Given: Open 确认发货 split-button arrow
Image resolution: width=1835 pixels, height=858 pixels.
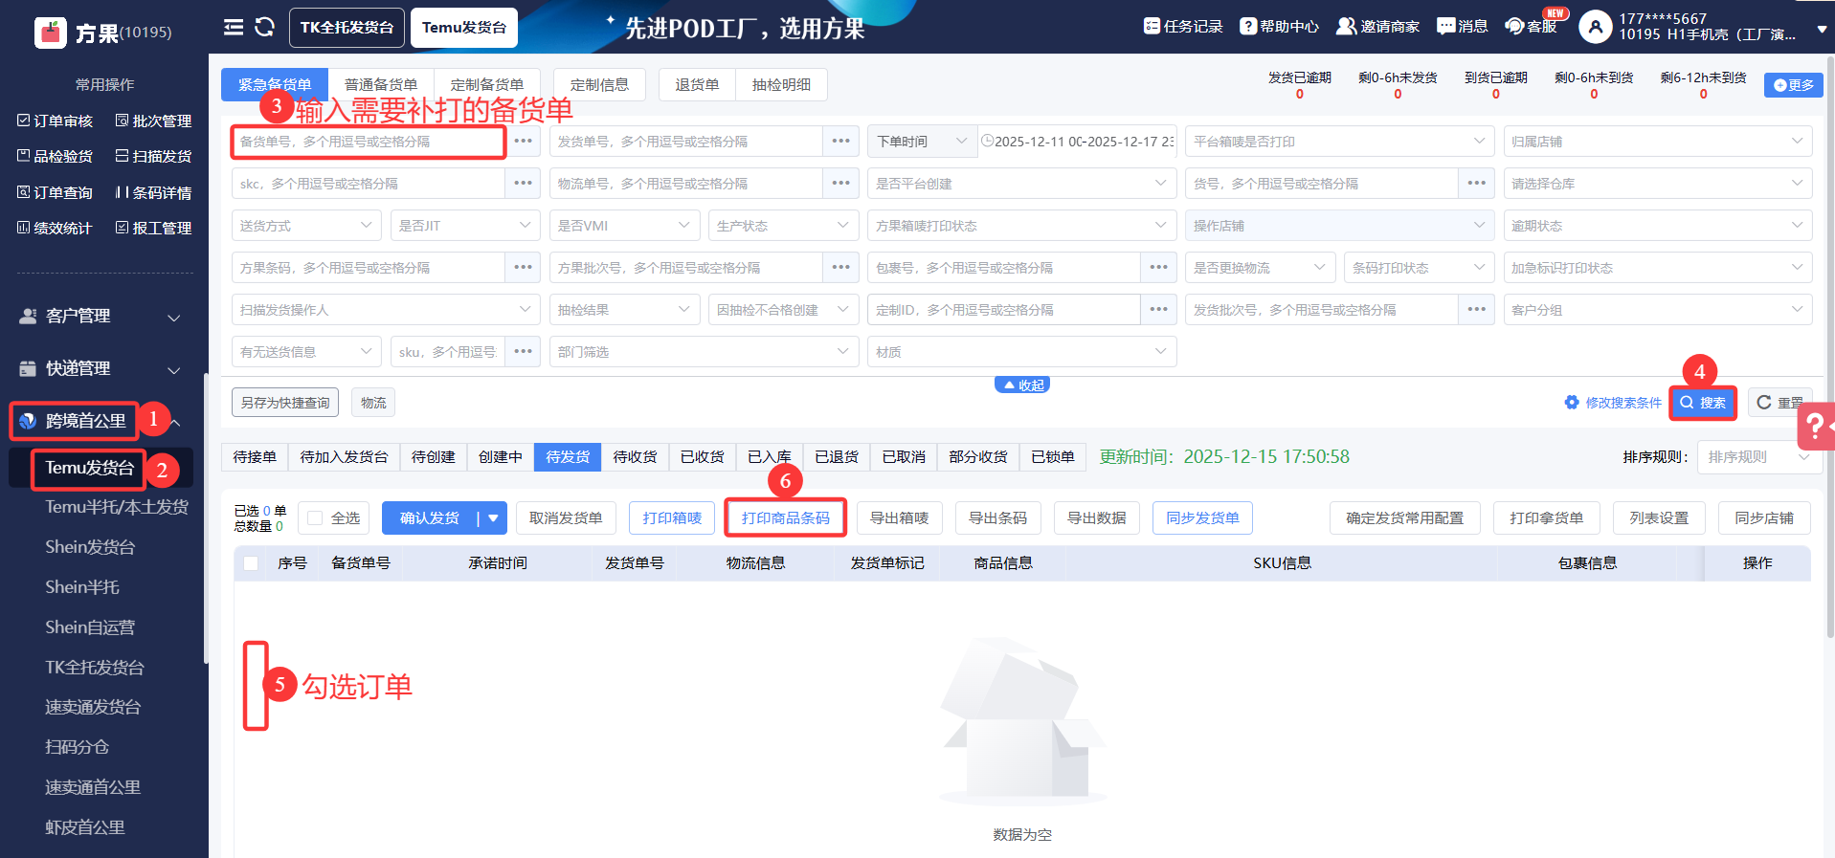Looking at the screenshot, I should [x=493, y=518].
